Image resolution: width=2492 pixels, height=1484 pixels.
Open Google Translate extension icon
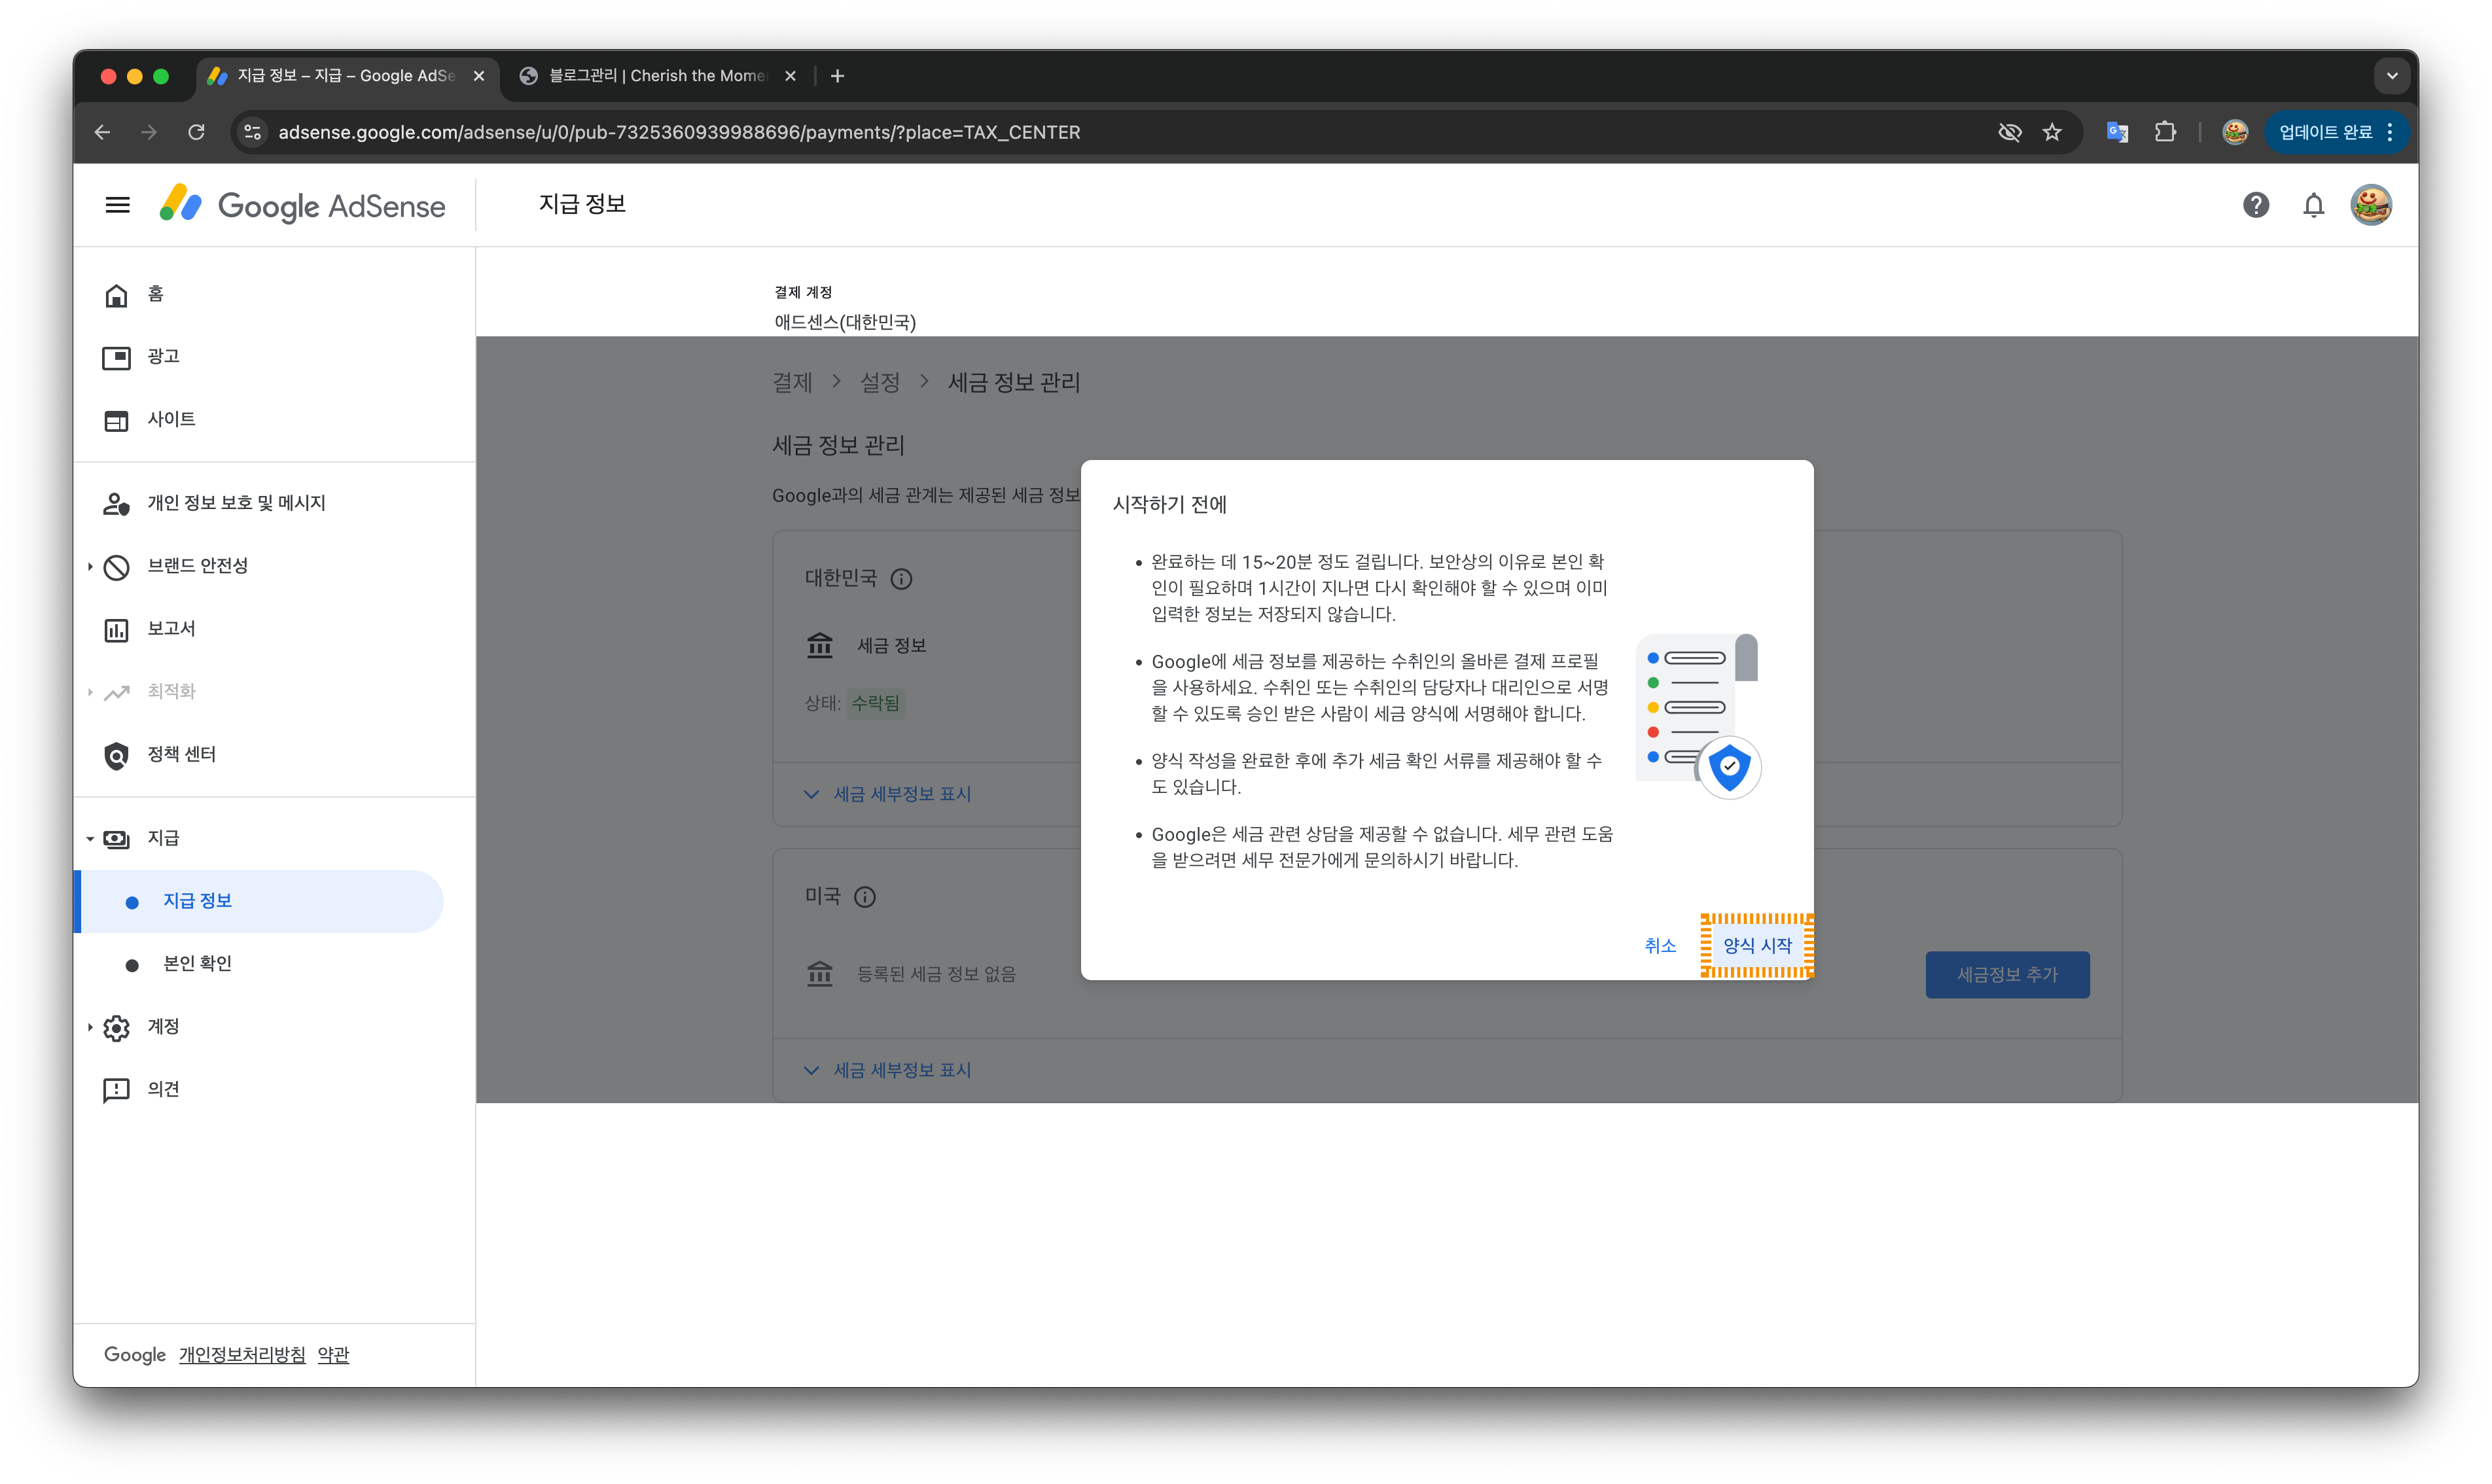(2117, 132)
